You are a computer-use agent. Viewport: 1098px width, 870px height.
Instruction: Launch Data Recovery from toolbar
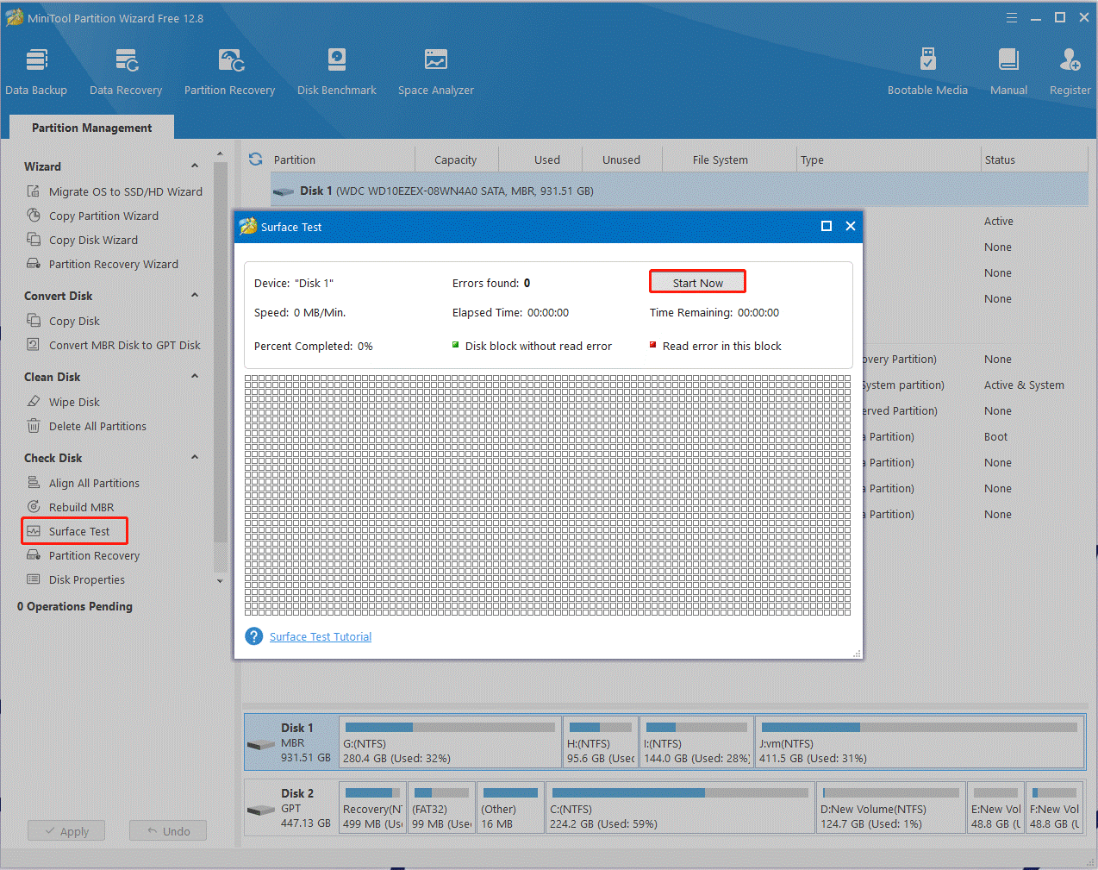click(x=126, y=72)
